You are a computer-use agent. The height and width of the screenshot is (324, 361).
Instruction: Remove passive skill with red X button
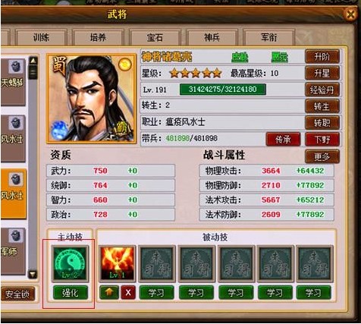[128, 293]
